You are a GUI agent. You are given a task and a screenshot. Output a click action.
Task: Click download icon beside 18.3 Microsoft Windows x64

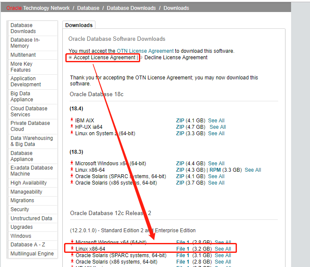click(x=72, y=163)
